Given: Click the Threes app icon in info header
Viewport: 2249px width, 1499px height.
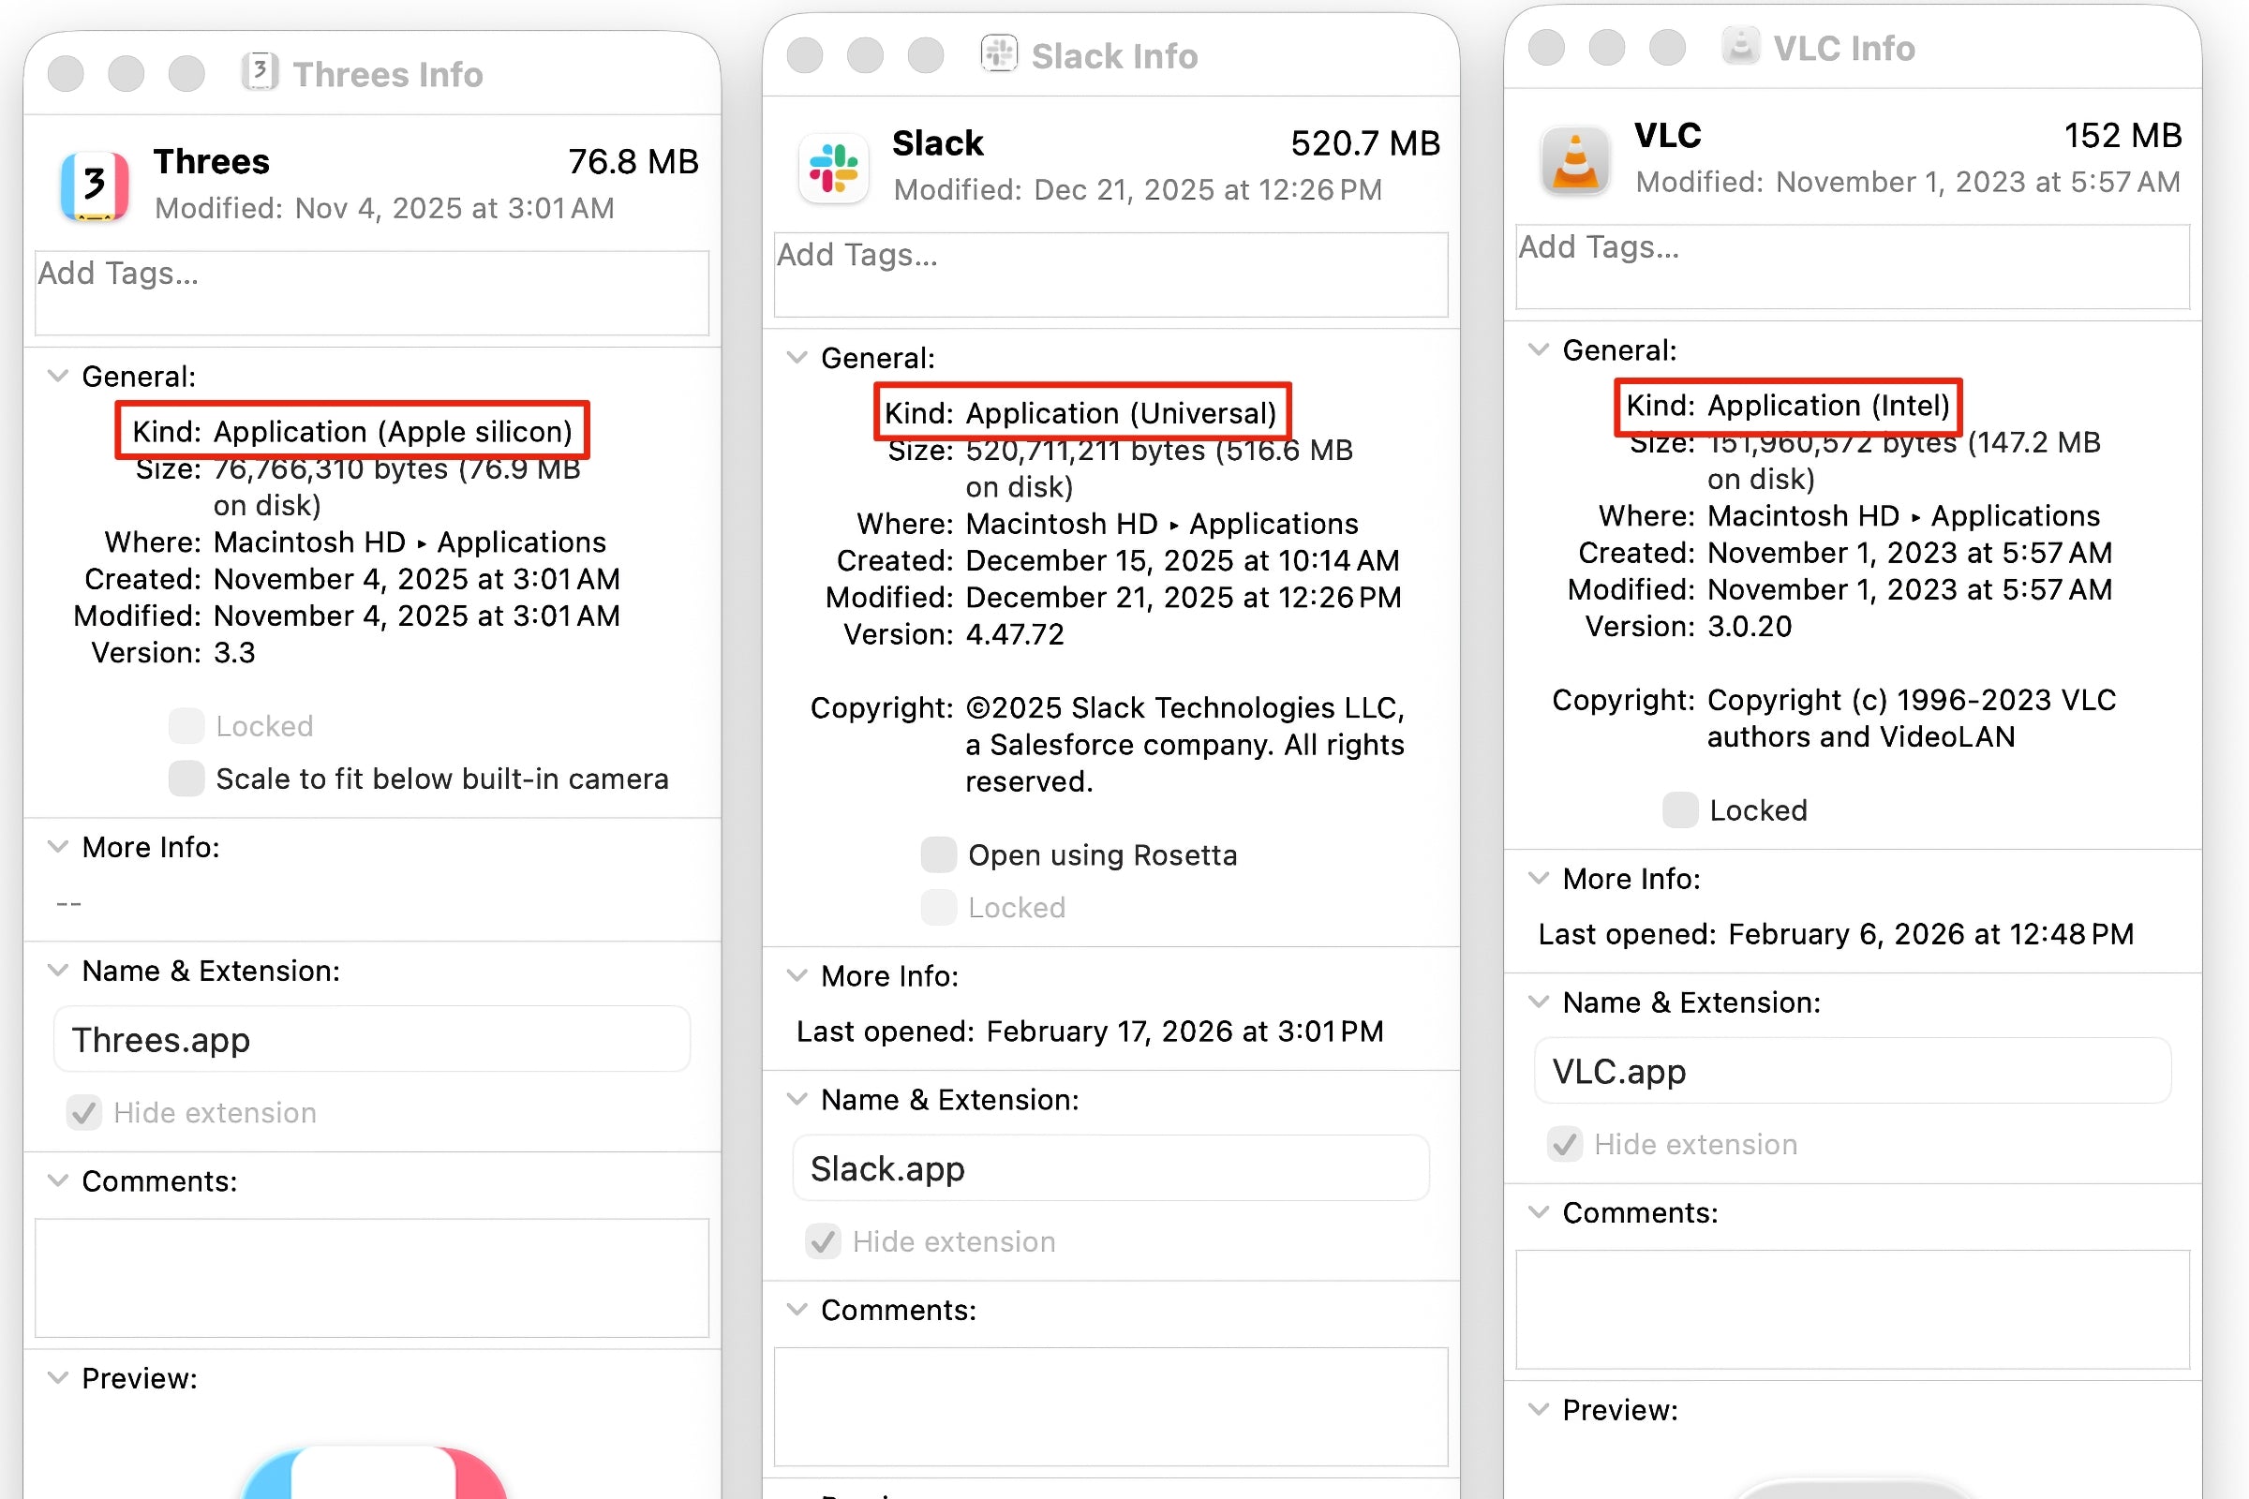Looking at the screenshot, I should tap(94, 186).
